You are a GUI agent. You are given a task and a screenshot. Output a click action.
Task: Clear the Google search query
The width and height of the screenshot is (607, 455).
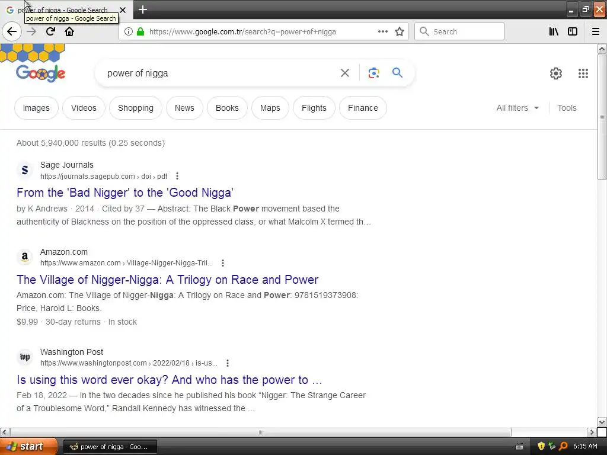344,73
